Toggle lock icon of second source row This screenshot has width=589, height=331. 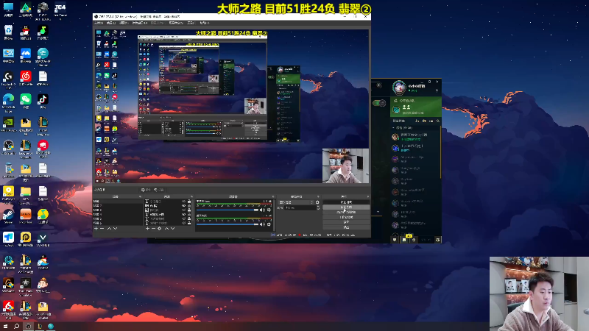point(189,206)
